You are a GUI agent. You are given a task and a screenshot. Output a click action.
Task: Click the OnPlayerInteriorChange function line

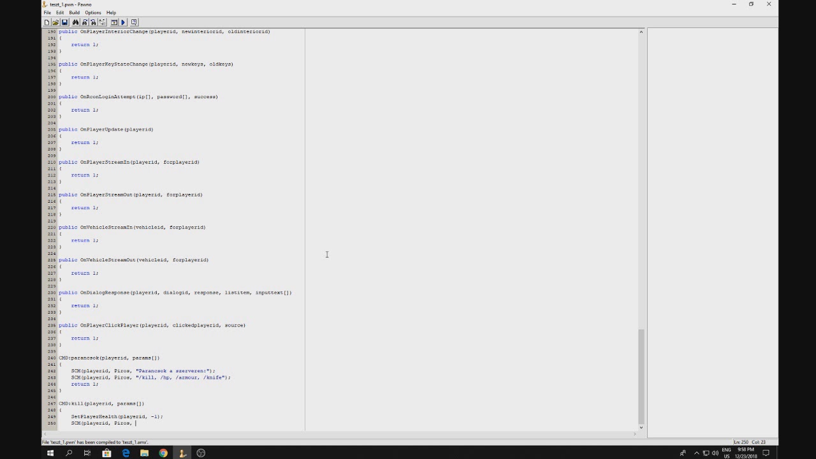[x=164, y=31]
